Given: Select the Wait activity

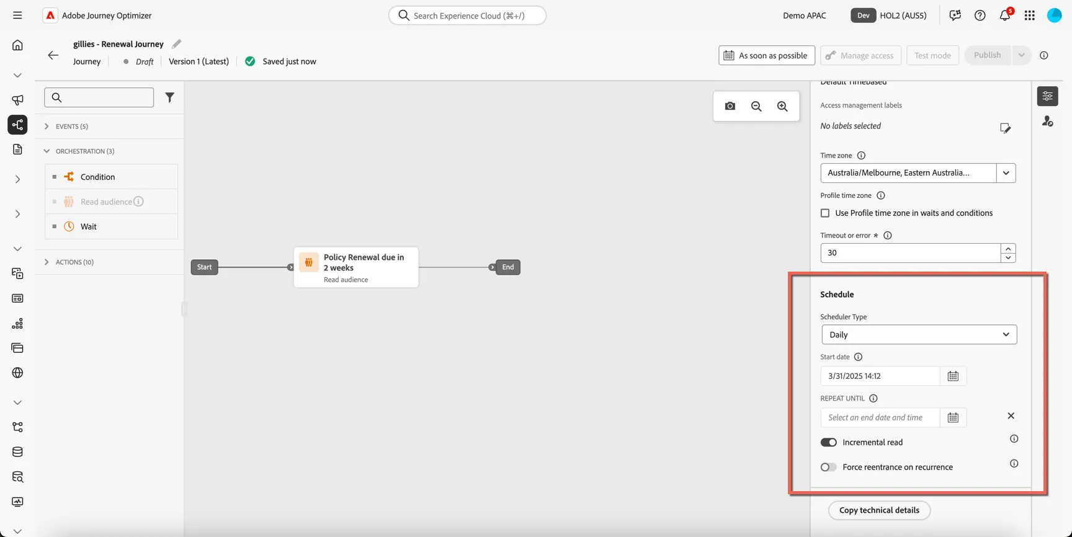Looking at the screenshot, I should point(112,226).
